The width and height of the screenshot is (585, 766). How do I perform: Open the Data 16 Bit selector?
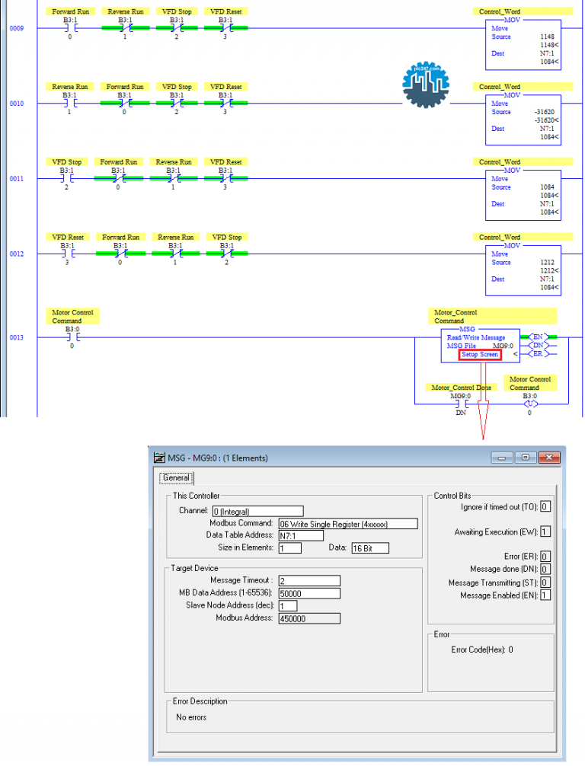point(370,548)
